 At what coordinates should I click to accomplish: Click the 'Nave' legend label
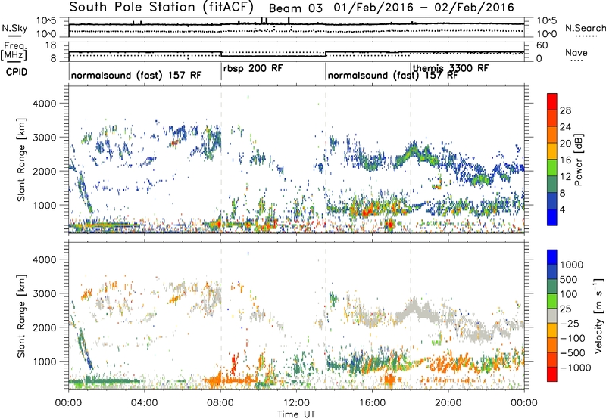(x=576, y=52)
